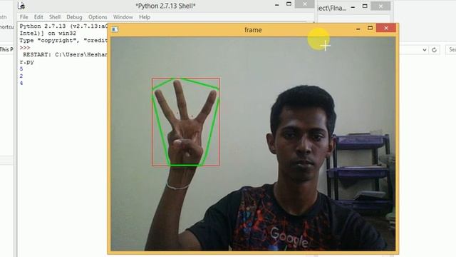Open the Window menu
The width and height of the screenshot is (456, 257).
123,17
